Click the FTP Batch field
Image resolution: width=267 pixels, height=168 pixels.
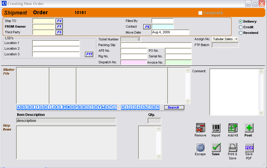(225, 45)
